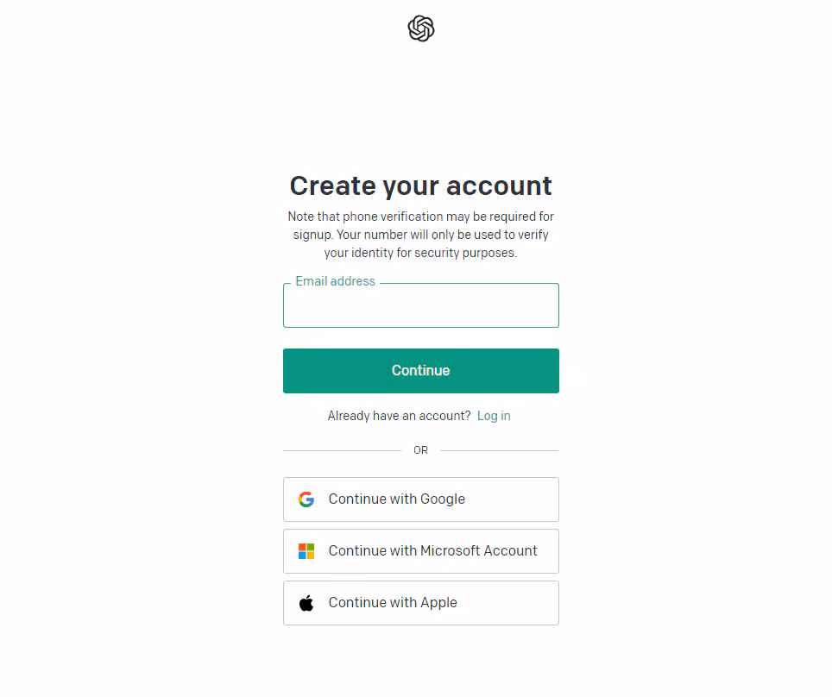Screen dimensions: 832x697
Task: Click the Microsoft four-square logo icon
Action: coord(306,551)
